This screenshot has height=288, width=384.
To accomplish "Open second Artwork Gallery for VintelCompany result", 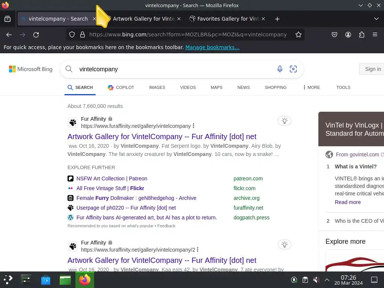I will (x=162, y=260).
